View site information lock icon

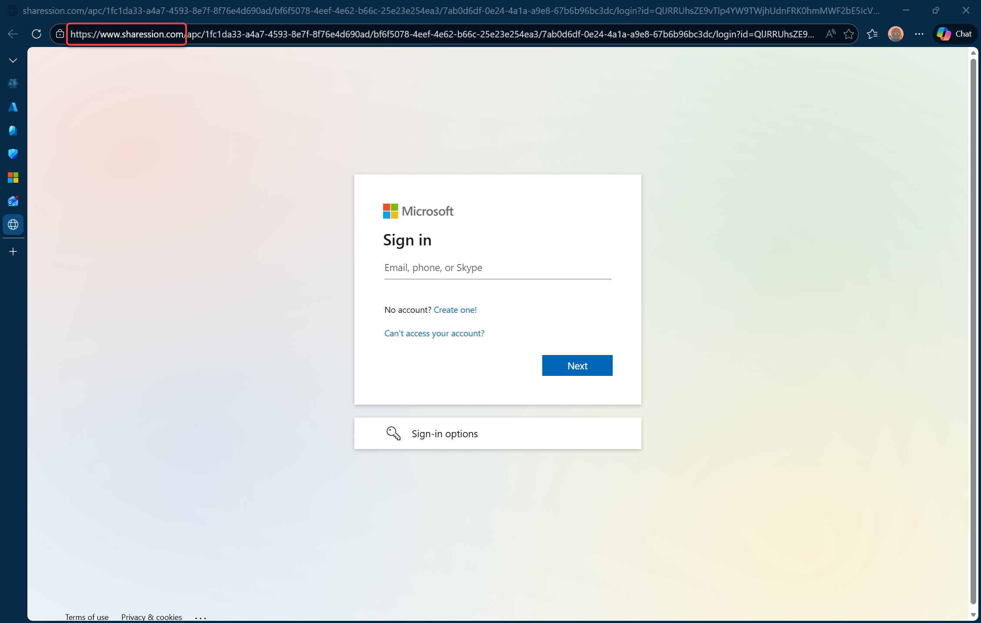pyautogui.click(x=60, y=34)
